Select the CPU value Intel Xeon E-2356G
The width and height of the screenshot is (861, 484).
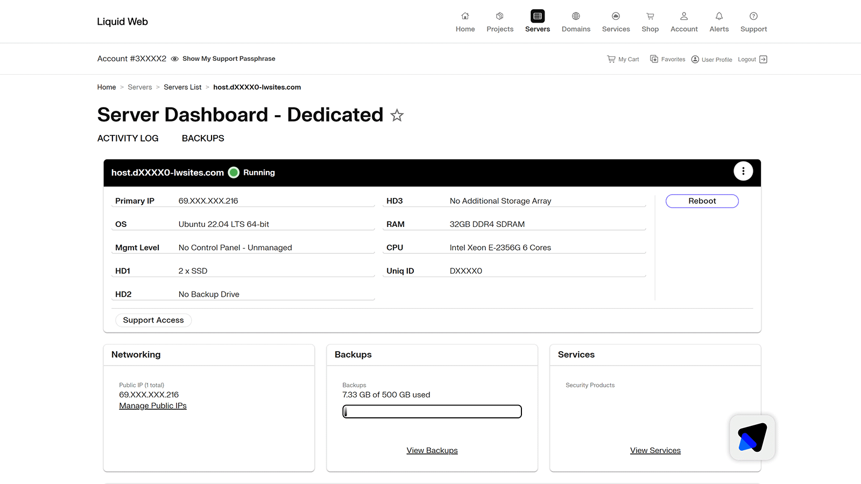[500, 247]
